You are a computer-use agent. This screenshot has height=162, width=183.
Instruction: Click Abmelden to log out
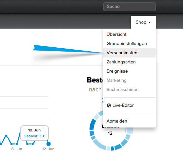click(117, 121)
